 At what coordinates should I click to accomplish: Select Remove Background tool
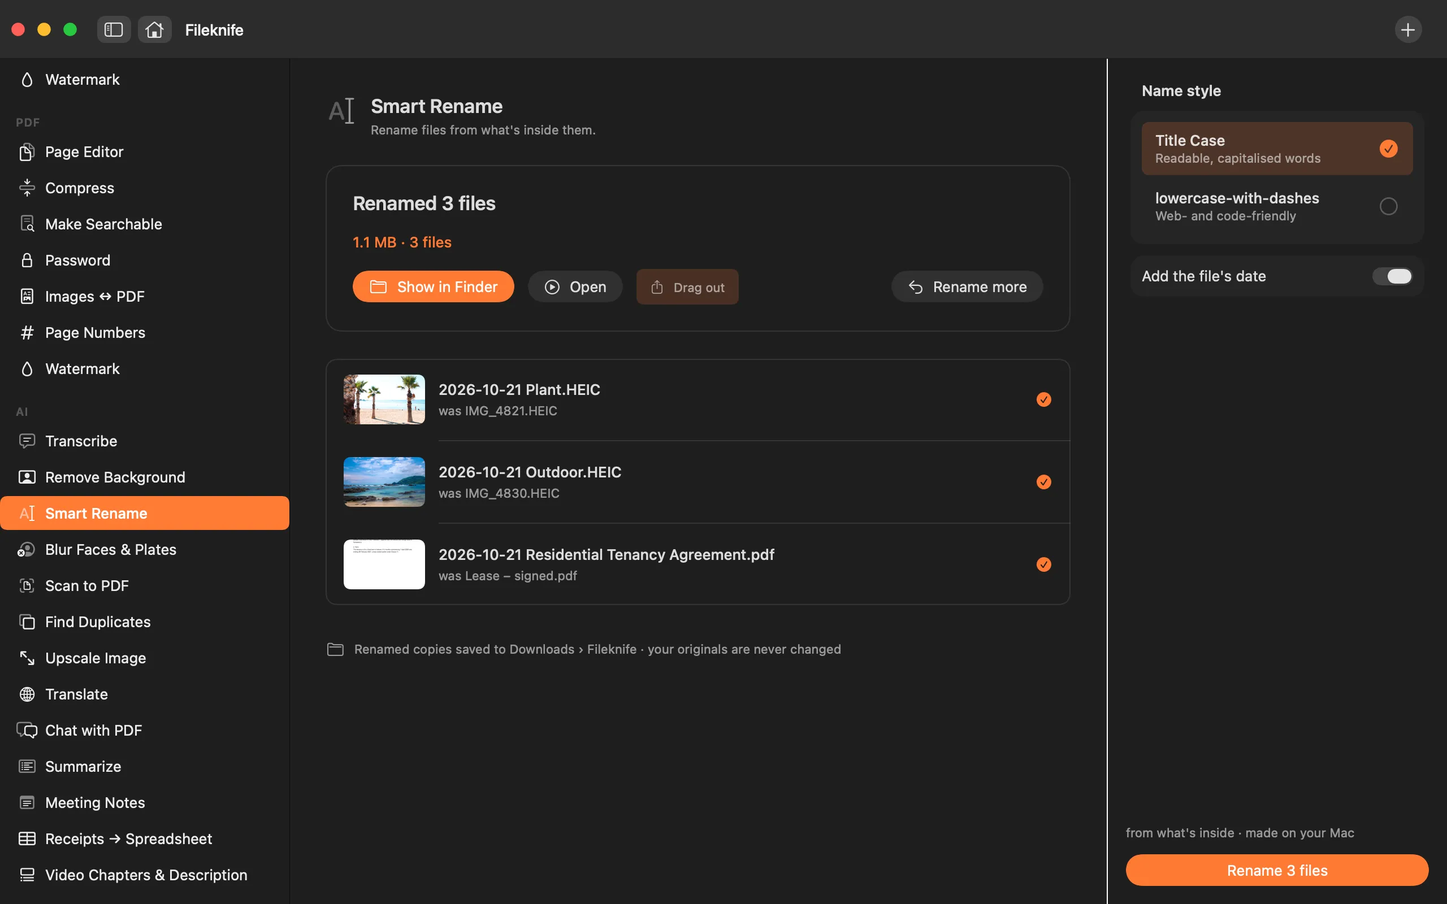point(145,477)
